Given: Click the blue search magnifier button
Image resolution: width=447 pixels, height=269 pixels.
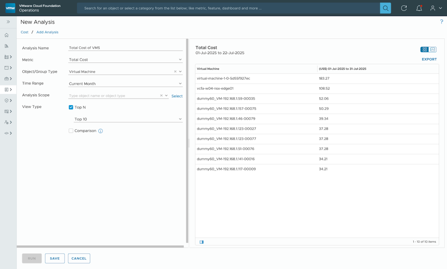Looking at the screenshot, I should pyautogui.click(x=385, y=8).
